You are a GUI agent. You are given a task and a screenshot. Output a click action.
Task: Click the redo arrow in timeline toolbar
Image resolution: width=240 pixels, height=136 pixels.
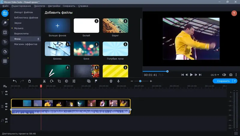[x=22, y=81]
